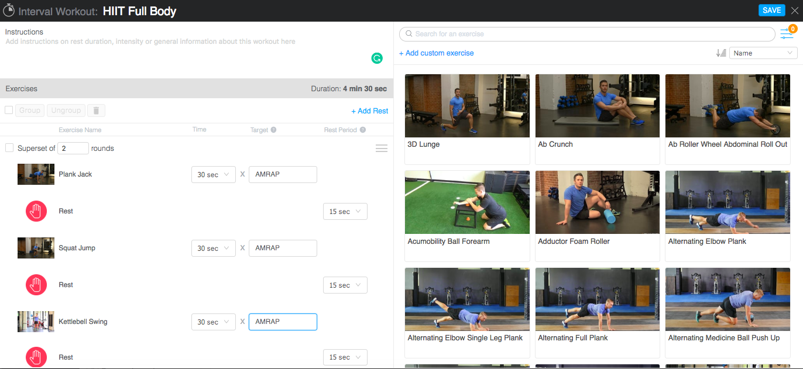Click the superset rounds number field
This screenshot has width=803, height=369.
pos(73,148)
